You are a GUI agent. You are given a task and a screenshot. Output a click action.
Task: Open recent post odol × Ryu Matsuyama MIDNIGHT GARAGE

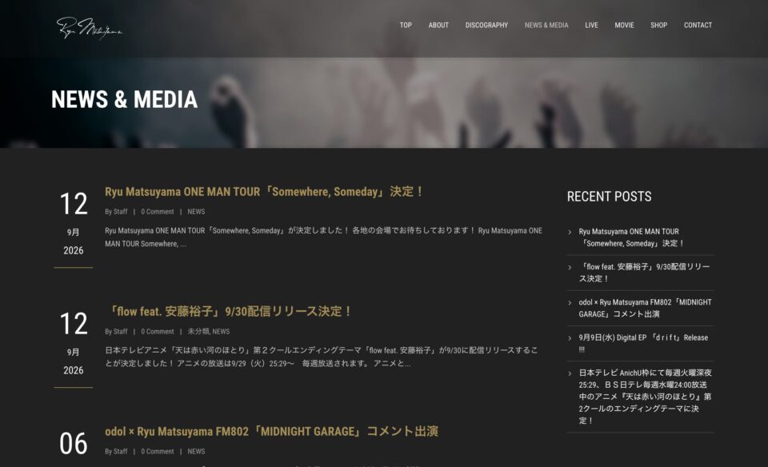[645, 308]
